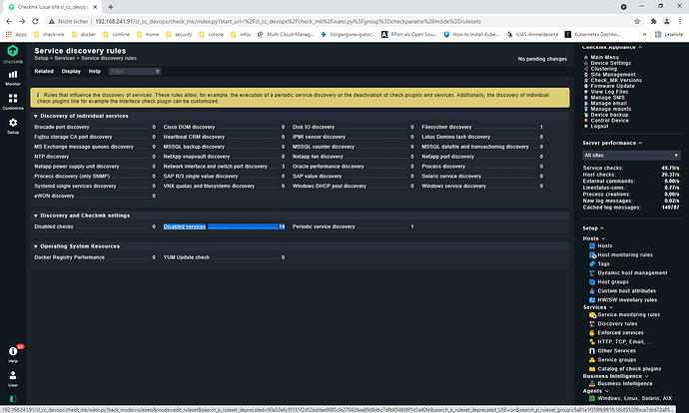Reload the page in browser

point(35,21)
